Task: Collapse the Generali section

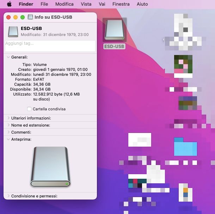Action: pos(8,57)
